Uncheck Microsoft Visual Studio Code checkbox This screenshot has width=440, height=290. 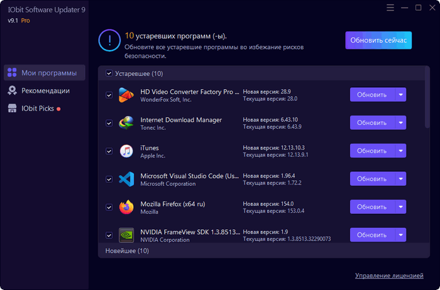[x=109, y=179]
